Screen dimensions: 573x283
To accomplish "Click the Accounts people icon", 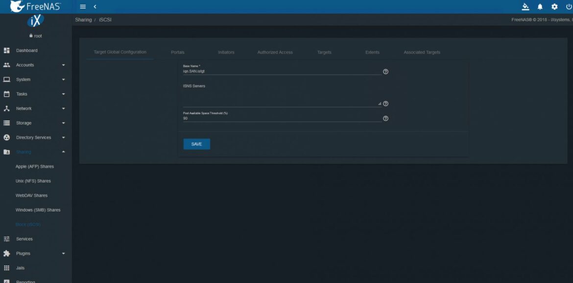I will pyautogui.click(x=6, y=65).
